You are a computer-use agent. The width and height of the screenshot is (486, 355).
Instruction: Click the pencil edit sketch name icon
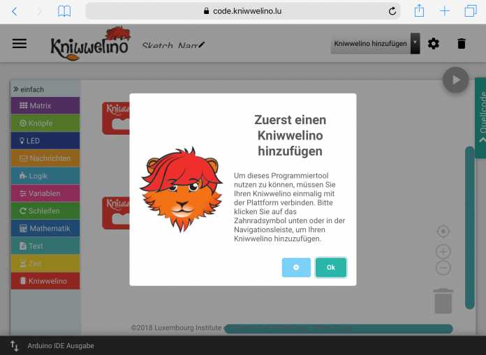[201, 45]
